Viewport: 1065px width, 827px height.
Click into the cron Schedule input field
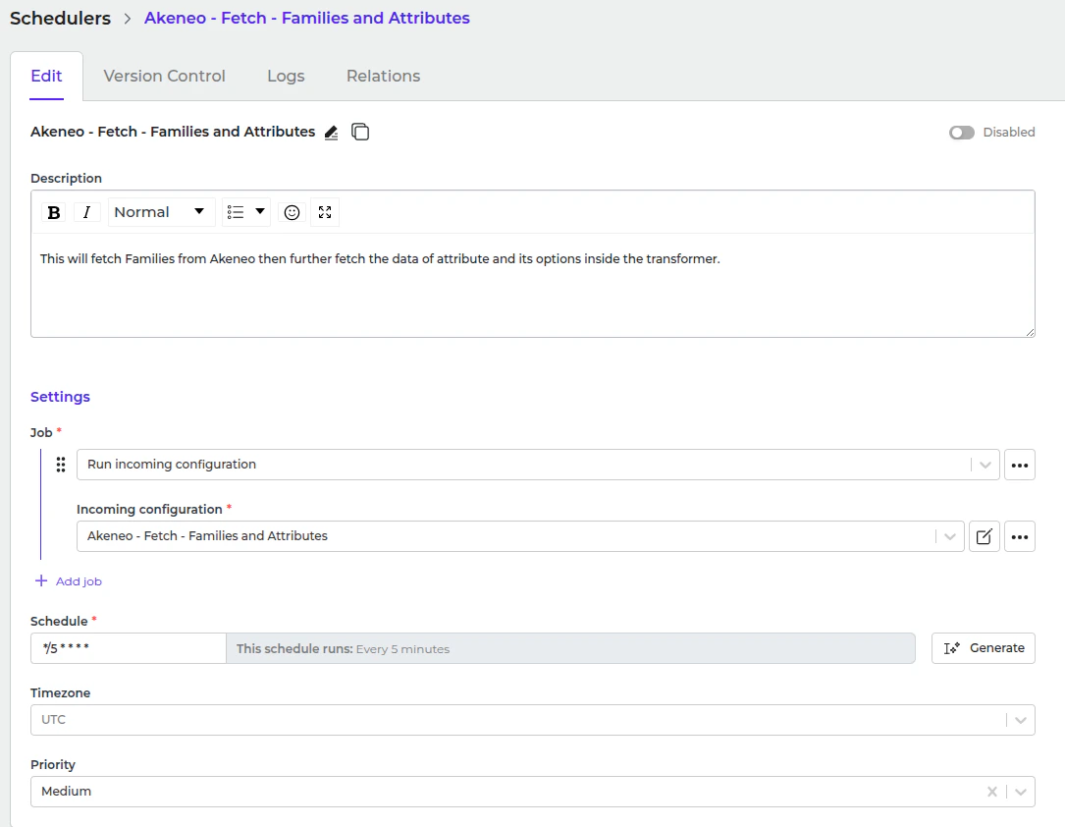129,648
